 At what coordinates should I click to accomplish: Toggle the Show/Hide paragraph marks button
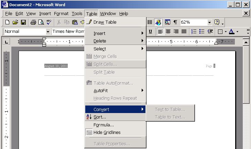coord(175,22)
